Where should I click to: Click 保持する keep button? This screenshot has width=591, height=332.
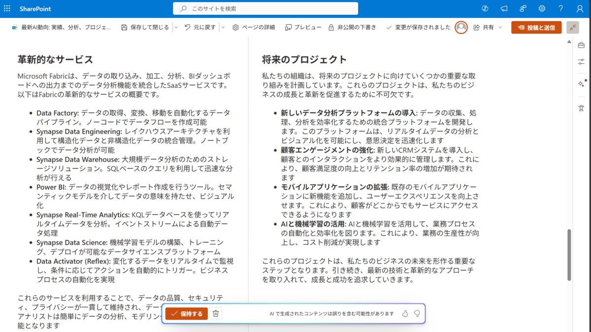187,314
